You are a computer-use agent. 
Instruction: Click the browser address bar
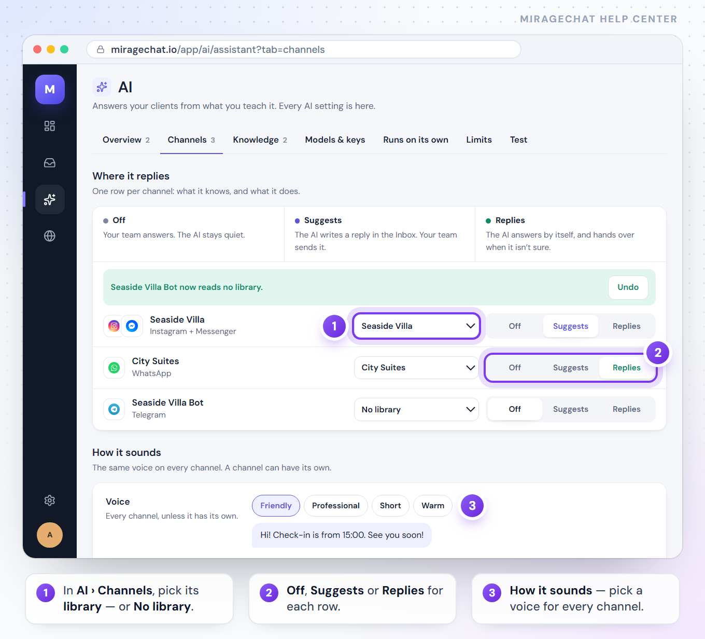coord(304,49)
